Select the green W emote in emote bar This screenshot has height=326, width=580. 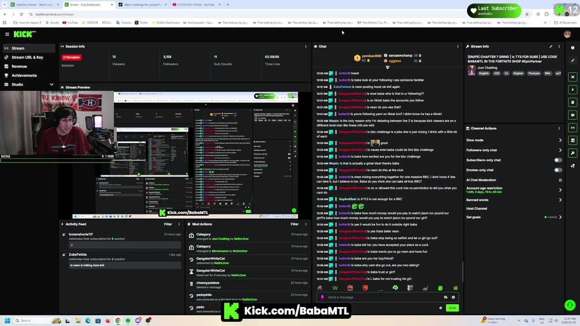click(335, 288)
